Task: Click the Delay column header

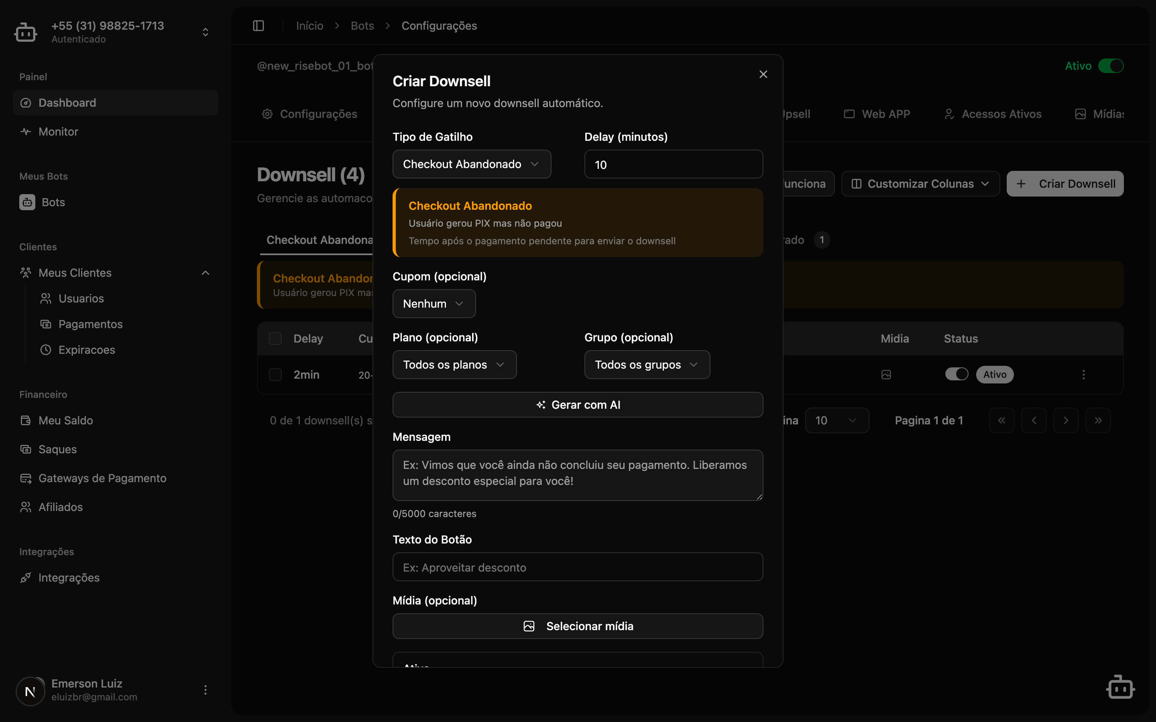Action: pos(308,339)
